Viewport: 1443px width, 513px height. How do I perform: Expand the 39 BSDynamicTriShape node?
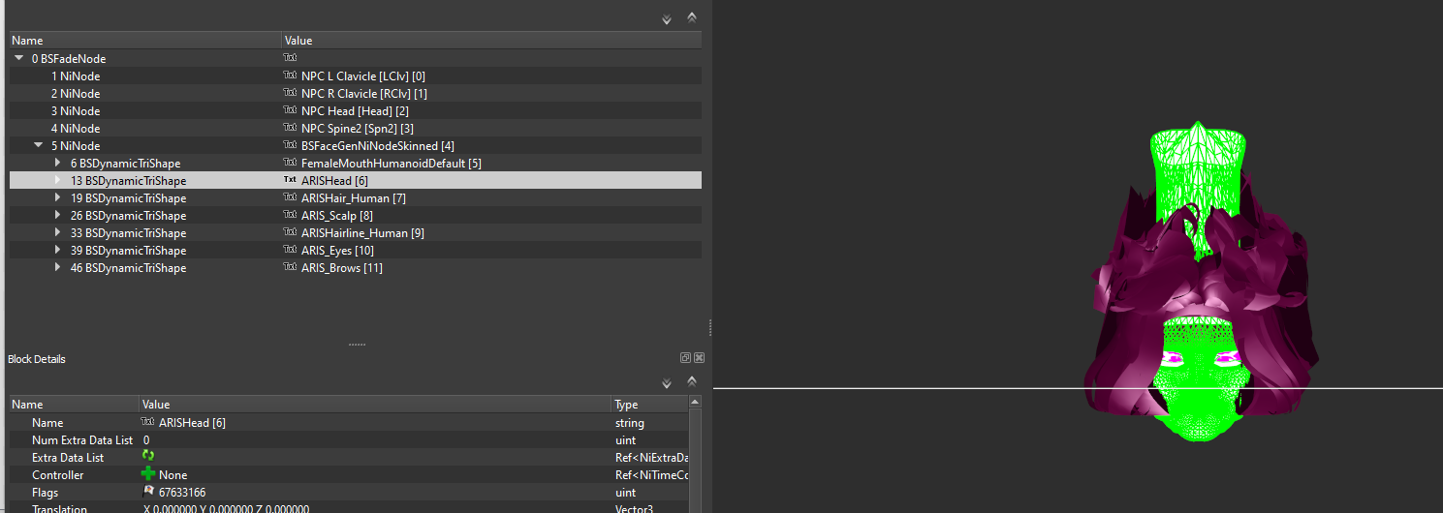click(58, 250)
